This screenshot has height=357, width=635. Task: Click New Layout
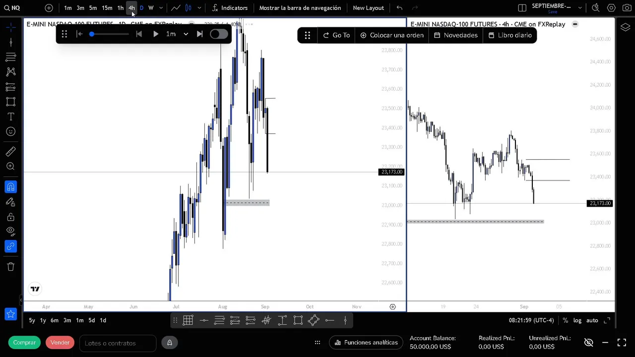(369, 8)
